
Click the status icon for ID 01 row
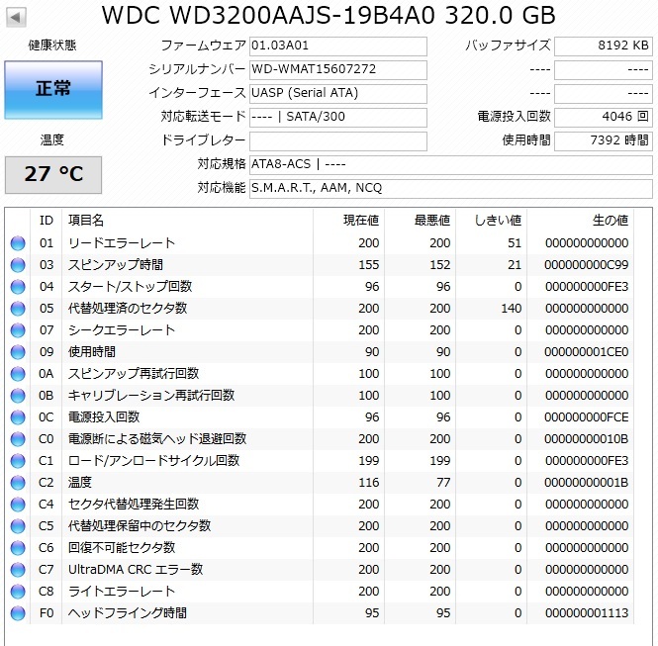click(x=18, y=243)
